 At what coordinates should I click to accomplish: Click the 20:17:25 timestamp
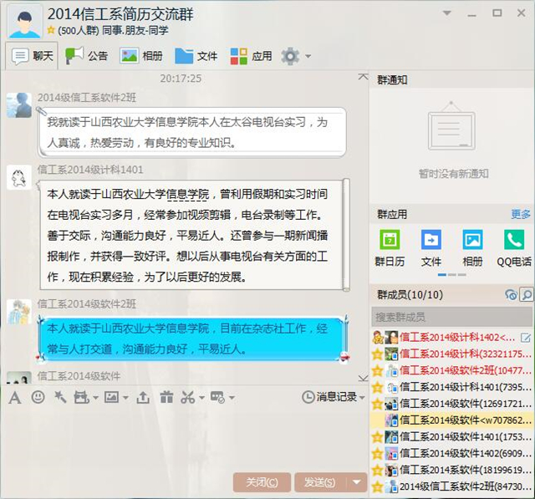[x=181, y=79]
